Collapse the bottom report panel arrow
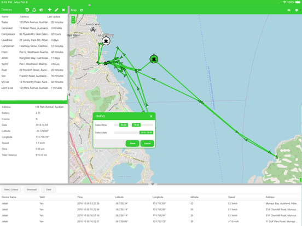 tap(153, 185)
